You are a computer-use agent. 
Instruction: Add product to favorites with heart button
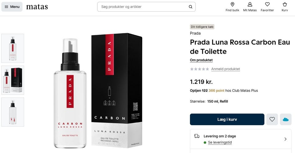[x=272, y=119]
